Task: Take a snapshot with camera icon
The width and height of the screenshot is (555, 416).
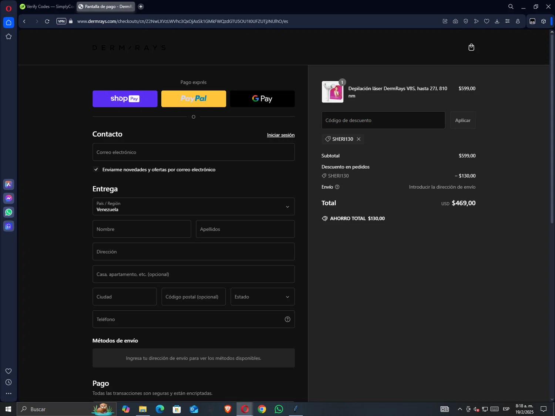Action: [x=455, y=21]
